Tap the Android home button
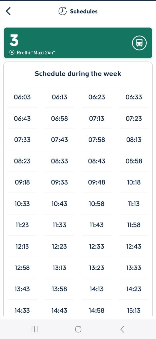This screenshot has height=339, width=156. [78, 329]
